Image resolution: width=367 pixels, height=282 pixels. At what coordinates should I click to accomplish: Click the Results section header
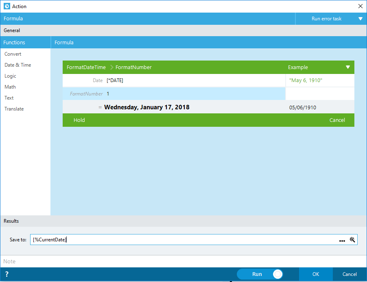(x=183, y=221)
